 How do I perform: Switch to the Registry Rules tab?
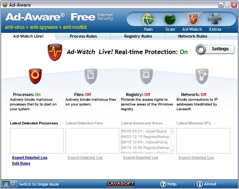(x=138, y=36)
